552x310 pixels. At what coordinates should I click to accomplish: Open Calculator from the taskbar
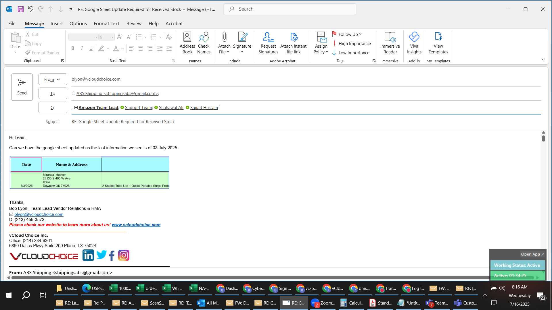coord(352,303)
